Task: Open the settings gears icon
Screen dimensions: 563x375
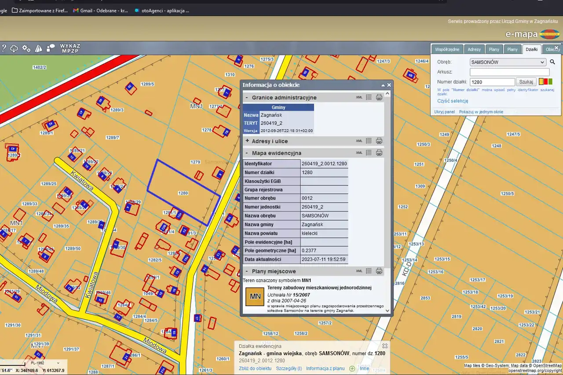Action: click(26, 48)
